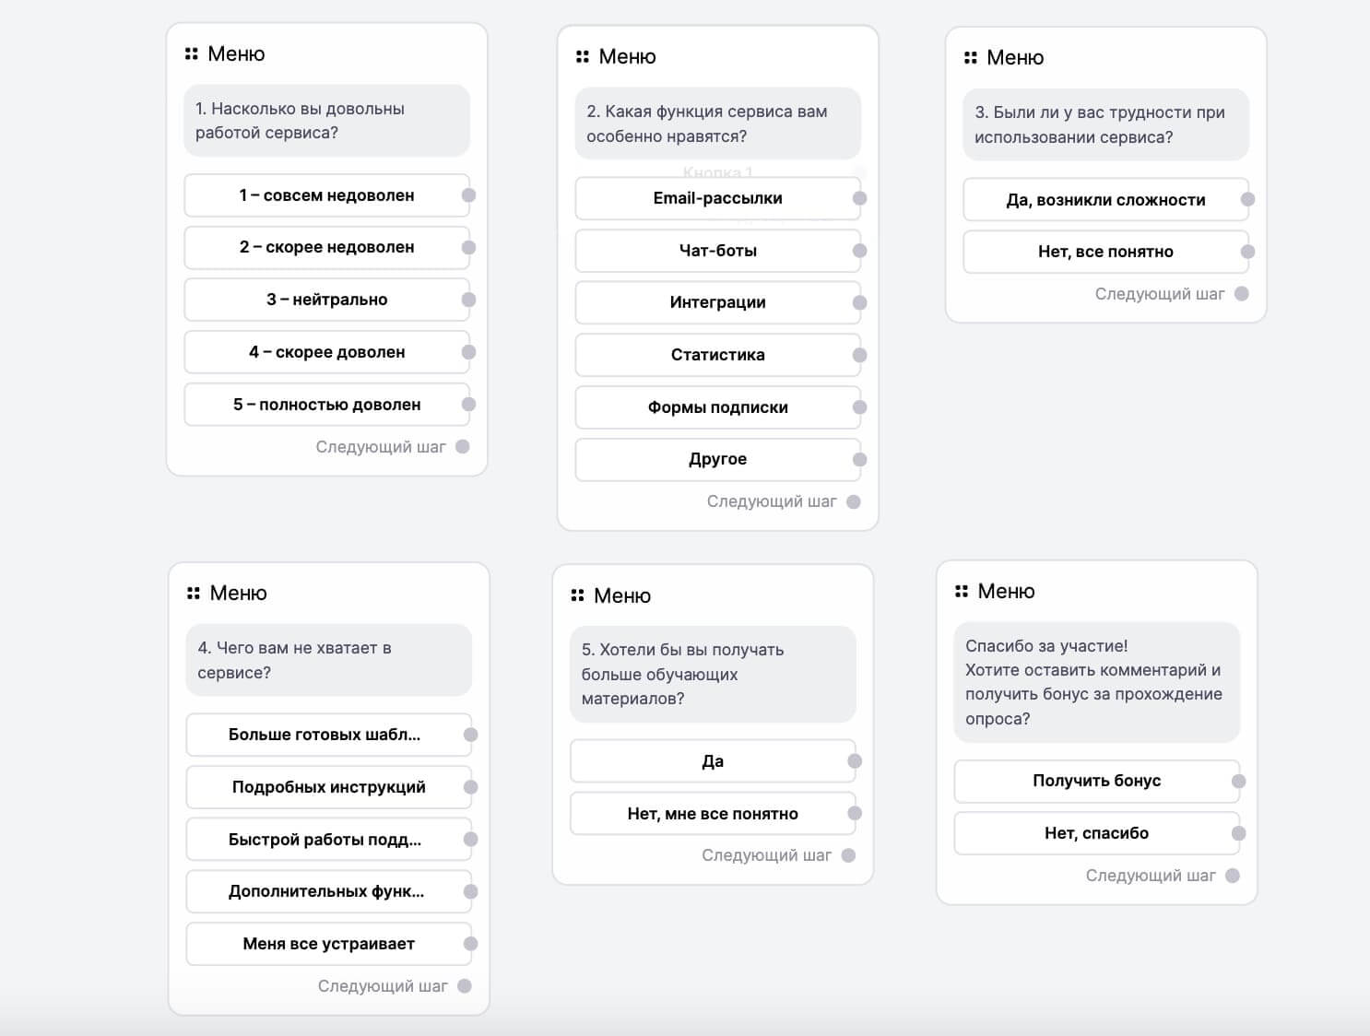This screenshot has width=1370, height=1036.
Task: Click connector dot beside "Подробных инструкций"
Action: [471, 787]
